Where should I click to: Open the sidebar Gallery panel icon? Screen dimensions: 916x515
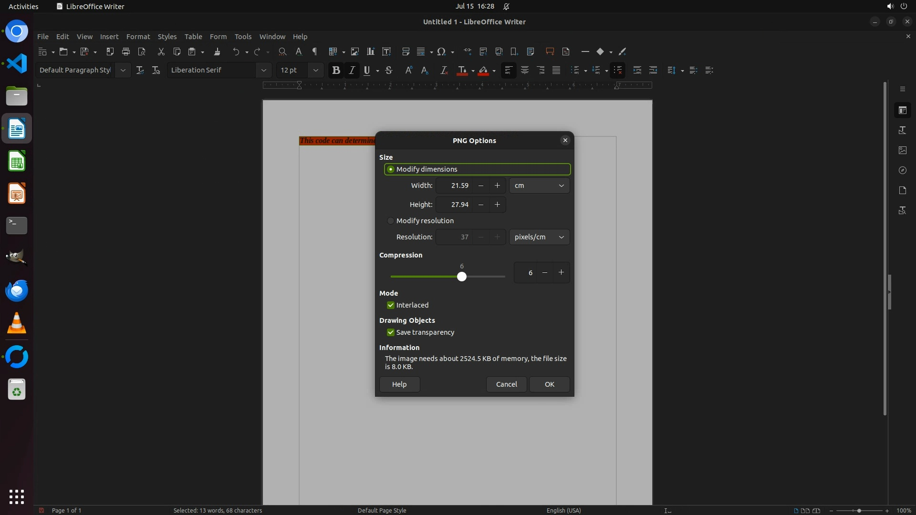click(902, 150)
